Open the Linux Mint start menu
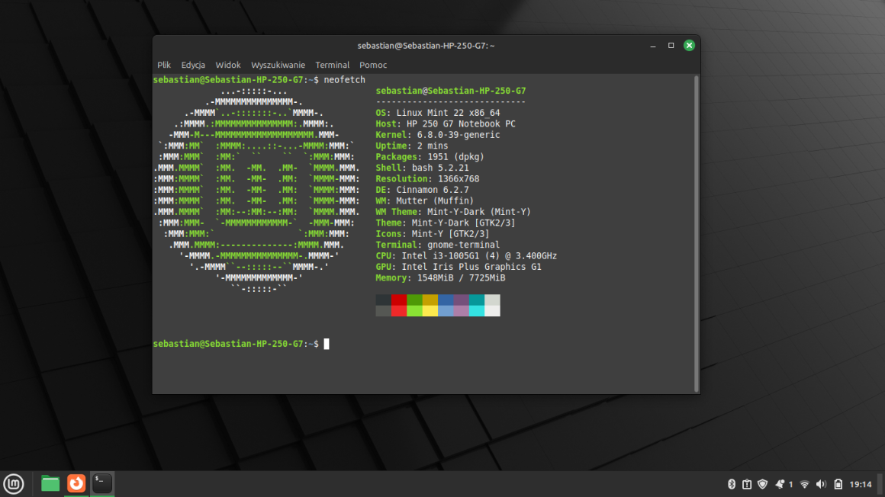 [14, 483]
